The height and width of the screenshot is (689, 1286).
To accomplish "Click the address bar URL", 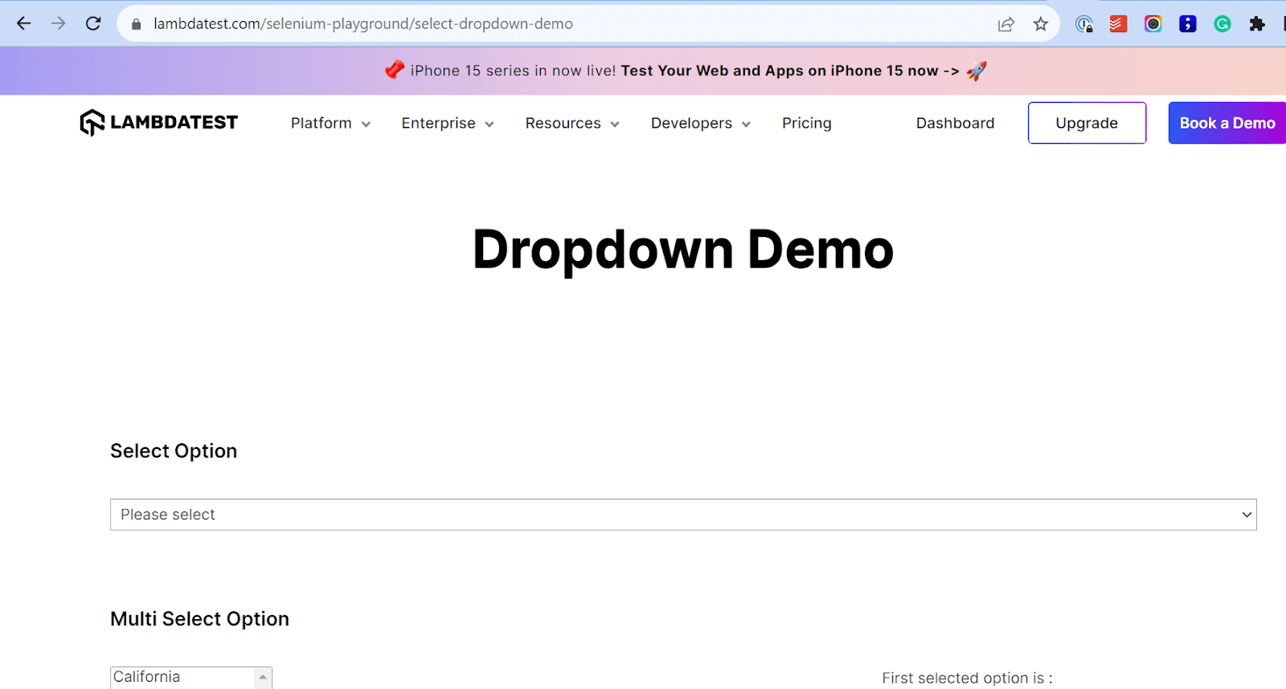I will click(x=363, y=24).
